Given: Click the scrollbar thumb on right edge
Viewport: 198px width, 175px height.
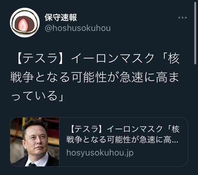Looking at the screenshot, I should [x=195, y=33].
